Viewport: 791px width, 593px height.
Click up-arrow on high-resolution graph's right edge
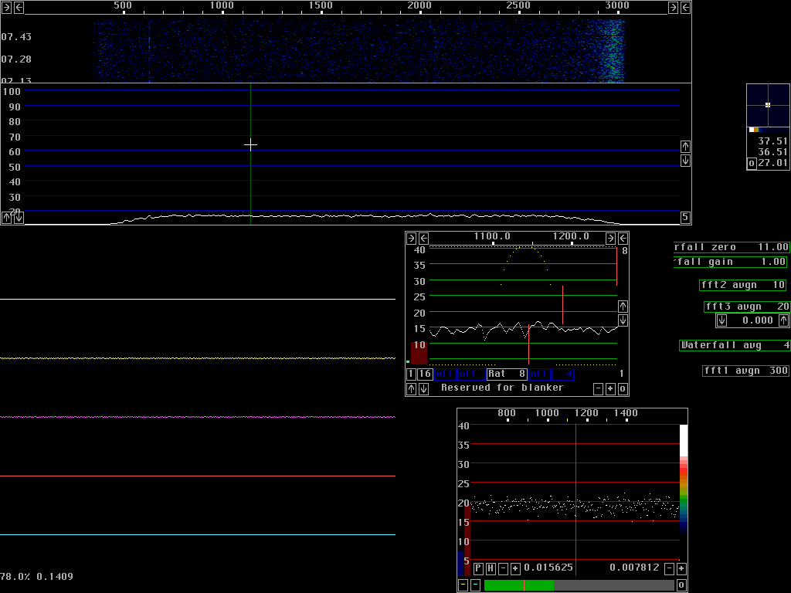(x=623, y=306)
